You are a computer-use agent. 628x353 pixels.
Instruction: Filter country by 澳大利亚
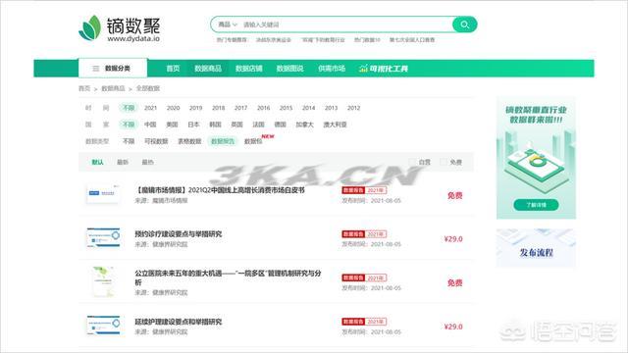[335, 125]
